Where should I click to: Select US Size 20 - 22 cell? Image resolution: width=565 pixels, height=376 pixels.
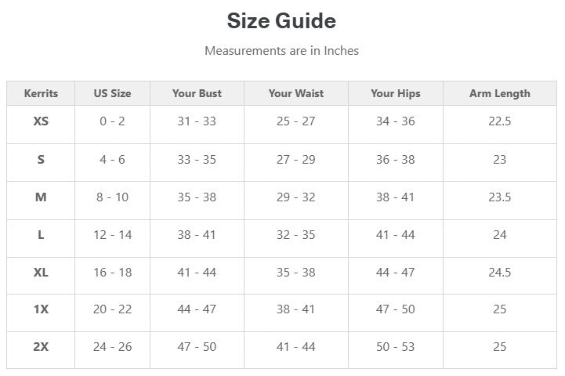click(112, 309)
